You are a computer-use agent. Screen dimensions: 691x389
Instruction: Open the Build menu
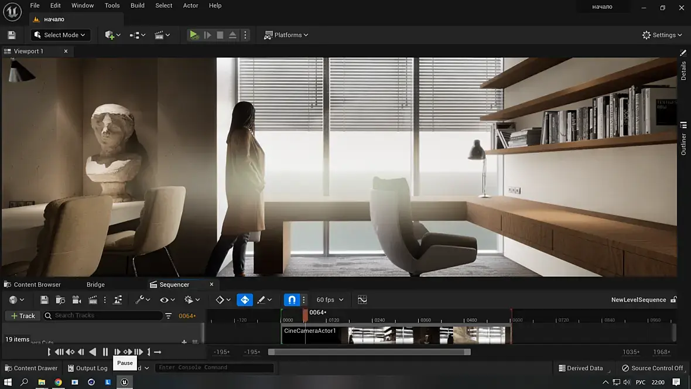coord(138,5)
